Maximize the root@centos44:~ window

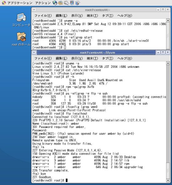[x=163, y=10]
